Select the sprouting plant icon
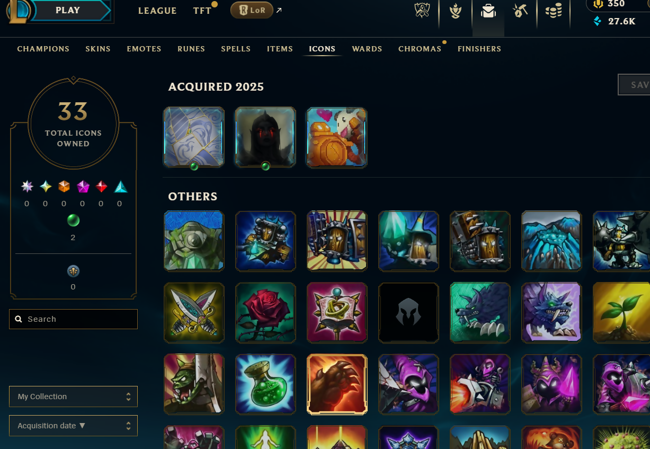The image size is (650, 449). click(x=621, y=312)
